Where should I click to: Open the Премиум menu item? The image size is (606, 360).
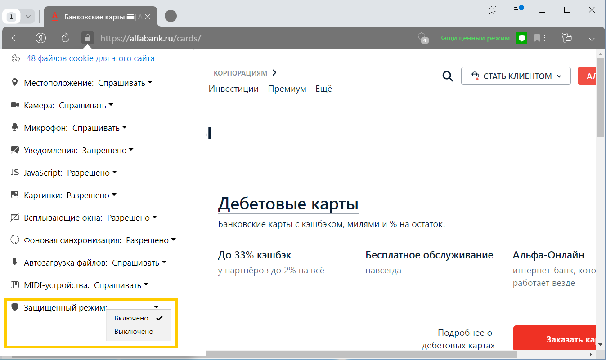point(287,89)
